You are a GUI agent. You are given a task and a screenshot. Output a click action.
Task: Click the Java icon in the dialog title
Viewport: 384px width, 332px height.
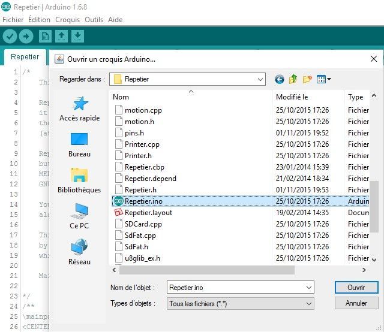tap(59, 59)
